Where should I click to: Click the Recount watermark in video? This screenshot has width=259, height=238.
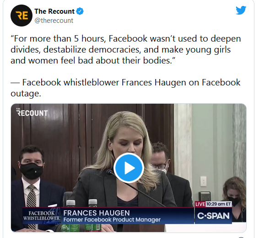[x=32, y=112]
